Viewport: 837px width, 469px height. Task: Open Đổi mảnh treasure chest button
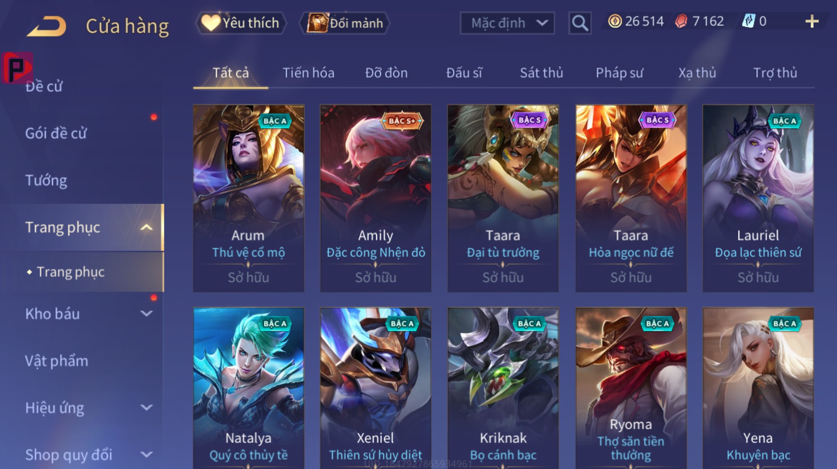point(344,23)
